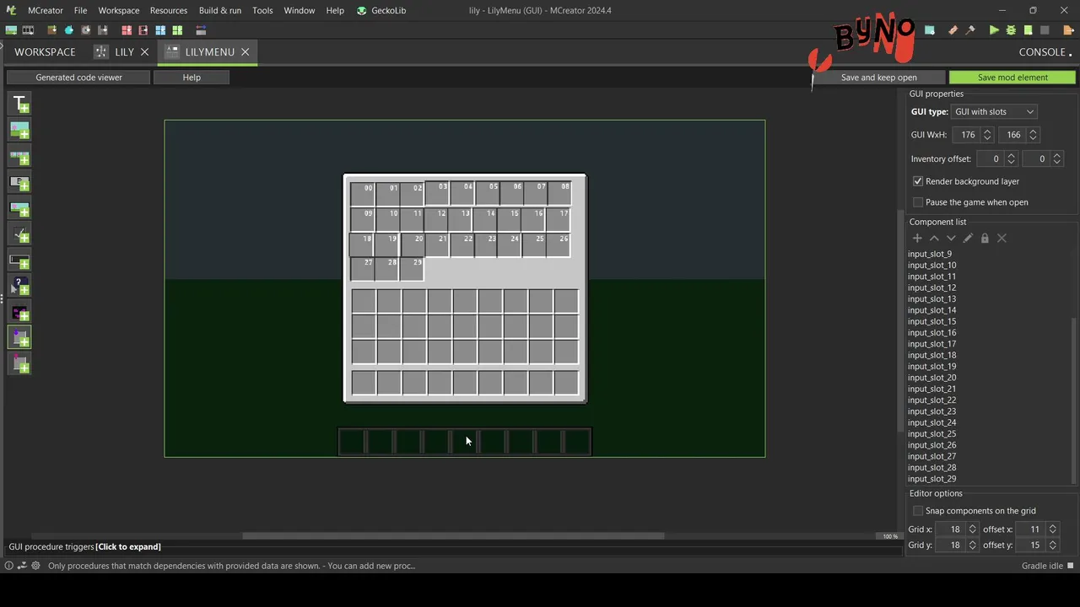Viewport: 1080px width, 607px height.
Task: Open the Build & run menu
Action: (x=220, y=10)
